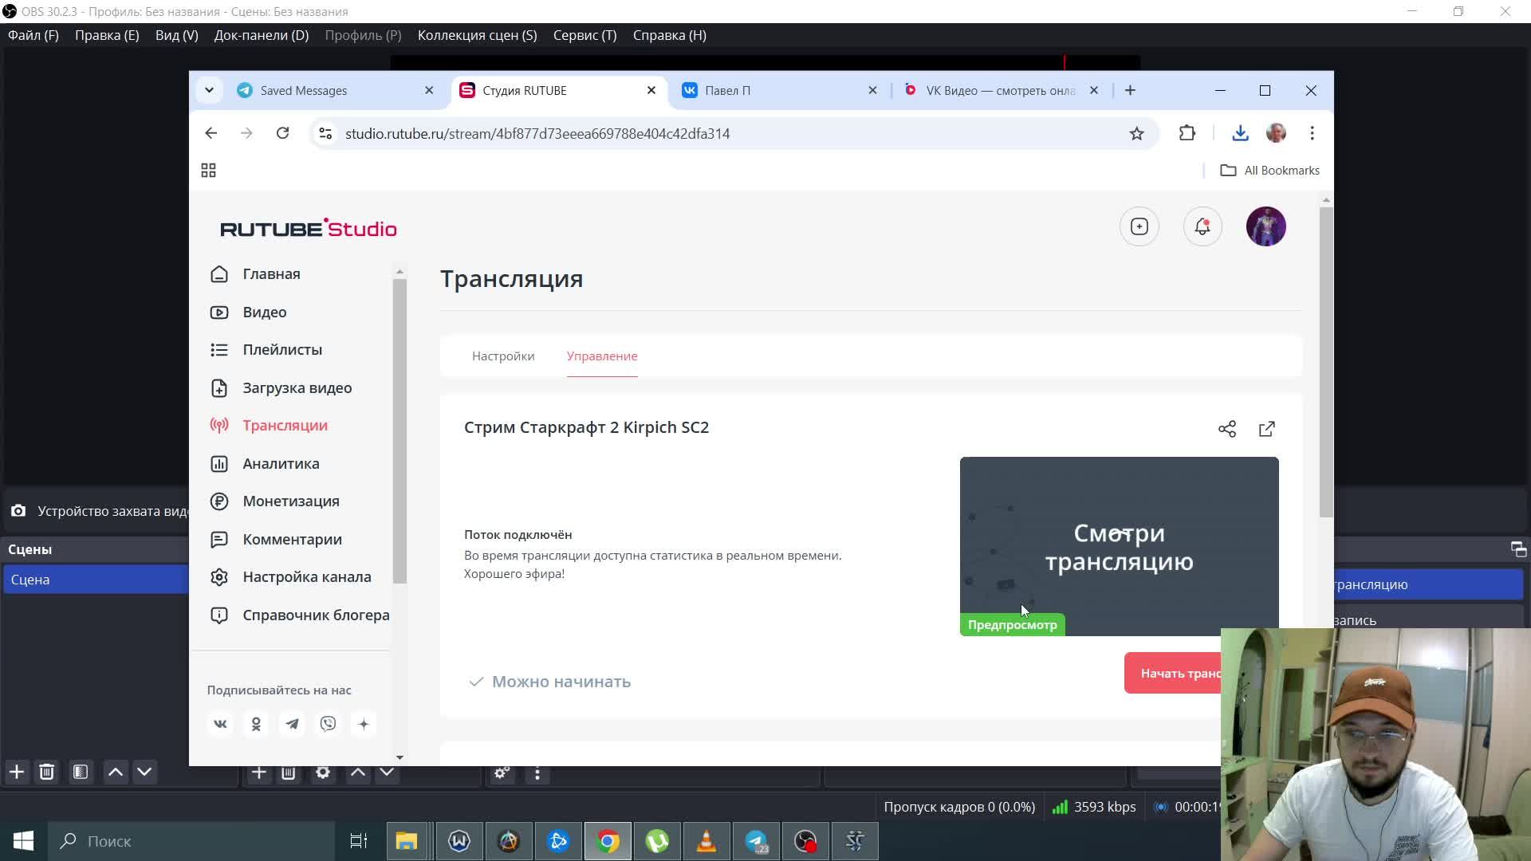1531x861 pixels.
Task: Select Монетизация in the sidebar
Action: coord(289,501)
